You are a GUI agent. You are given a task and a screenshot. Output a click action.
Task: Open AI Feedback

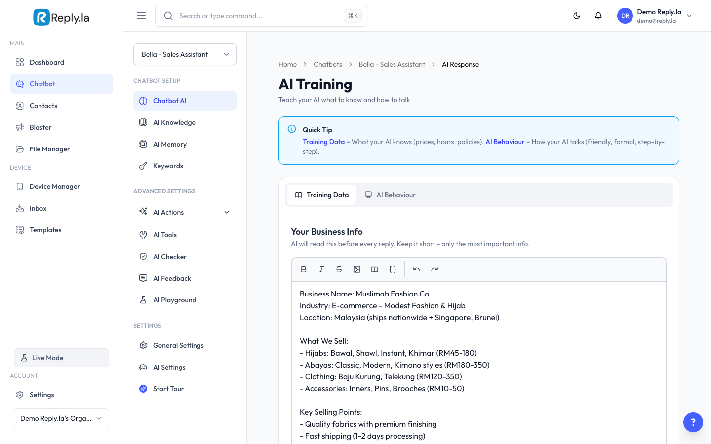185,278
